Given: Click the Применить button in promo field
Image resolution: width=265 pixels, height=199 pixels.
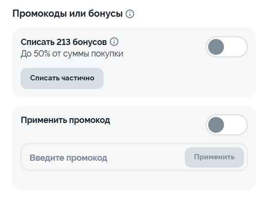Looking at the screenshot, I should (214, 157).
